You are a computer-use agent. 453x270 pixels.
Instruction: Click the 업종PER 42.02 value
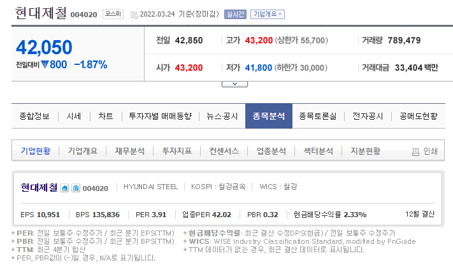coord(222,215)
